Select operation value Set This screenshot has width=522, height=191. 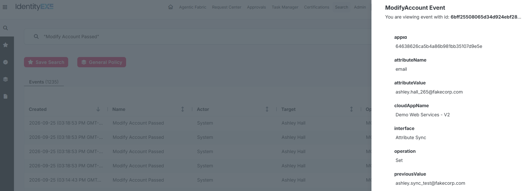pos(399,160)
